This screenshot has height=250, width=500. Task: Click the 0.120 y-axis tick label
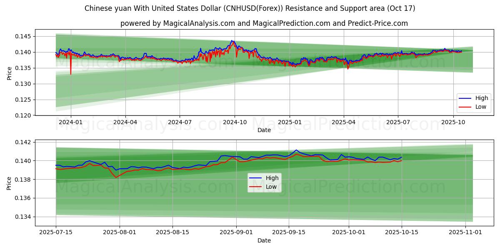click(x=24, y=115)
